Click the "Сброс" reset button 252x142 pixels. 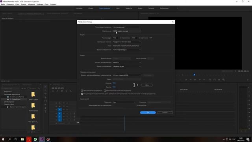[x=147, y=85]
